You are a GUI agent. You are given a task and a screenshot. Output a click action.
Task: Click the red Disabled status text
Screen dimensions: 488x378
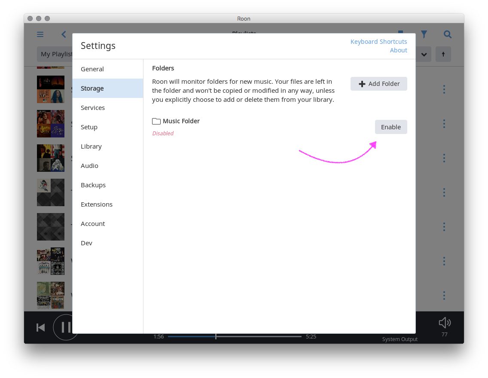tap(163, 133)
